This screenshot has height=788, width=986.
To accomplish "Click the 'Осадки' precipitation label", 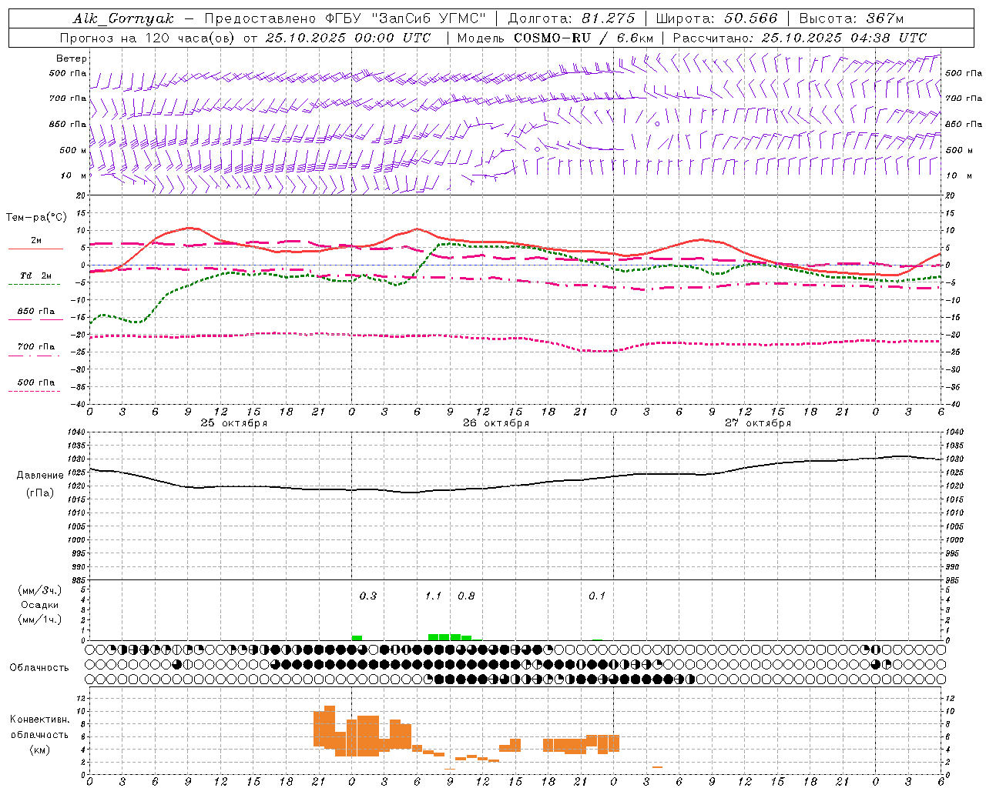I will 40,605.
